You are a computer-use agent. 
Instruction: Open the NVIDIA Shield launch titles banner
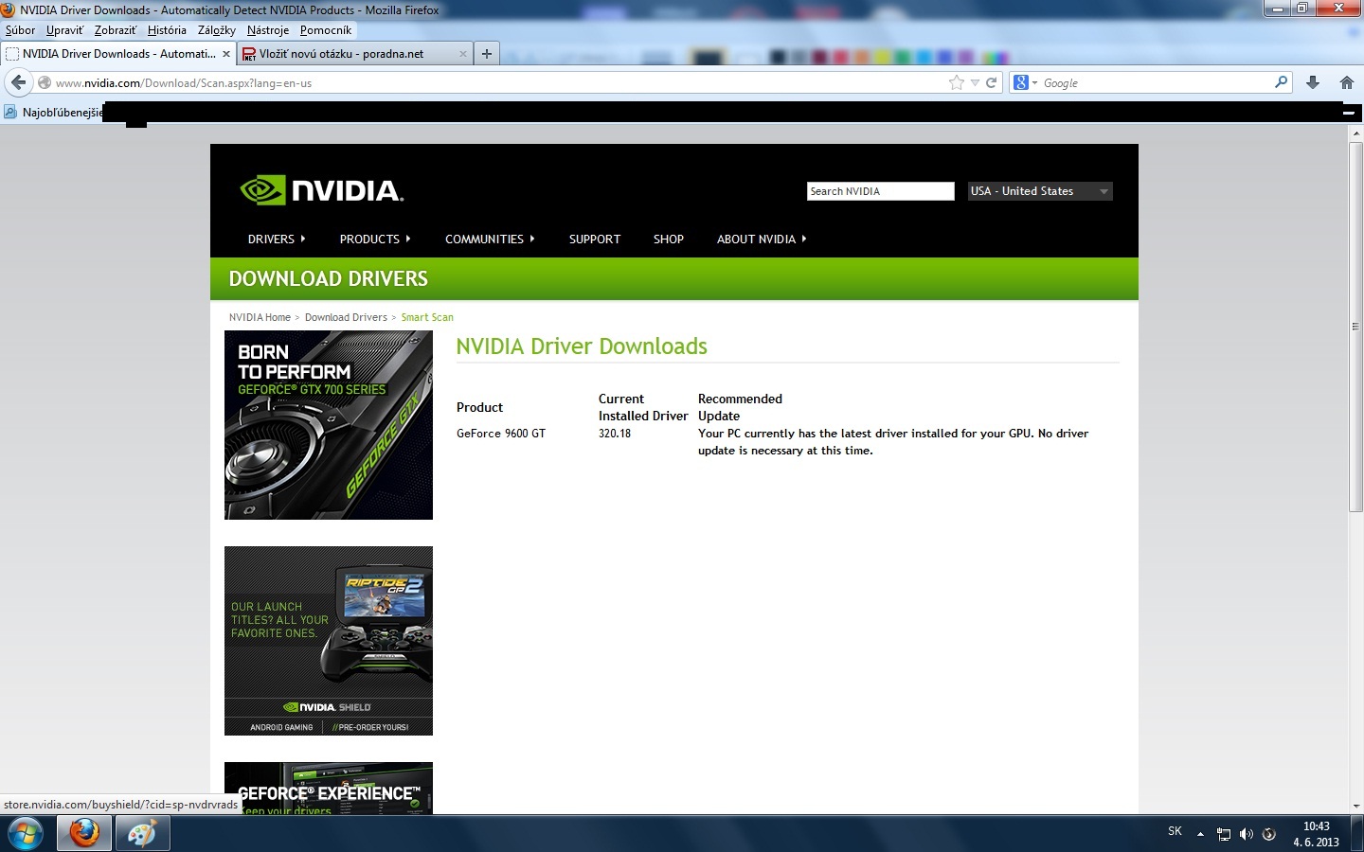pos(329,641)
